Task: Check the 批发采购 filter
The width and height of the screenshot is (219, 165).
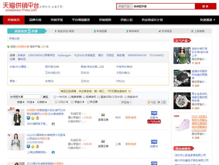Action: tap(69, 97)
